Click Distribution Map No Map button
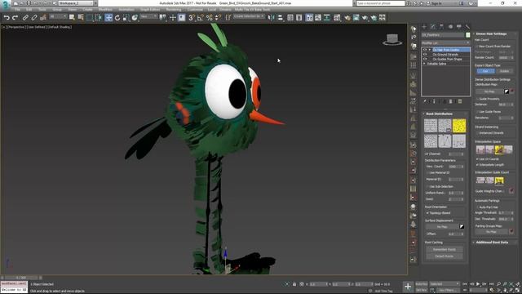Viewport: 522px width, 294px height. point(489,91)
